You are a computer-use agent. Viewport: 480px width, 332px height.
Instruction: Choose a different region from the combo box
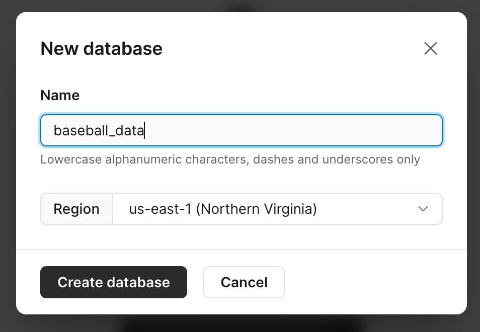point(278,209)
